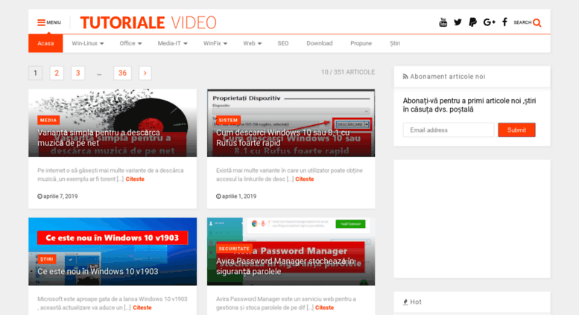This screenshot has width=579, height=315.
Task: Click the Submit subscription button
Action: click(x=516, y=130)
